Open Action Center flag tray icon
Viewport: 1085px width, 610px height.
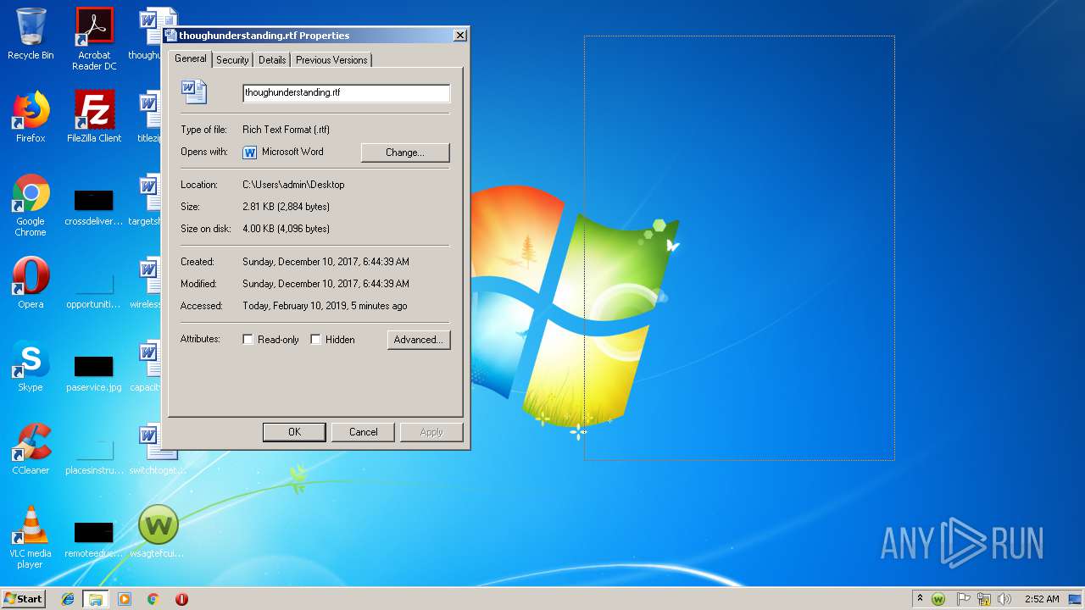(x=963, y=599)
